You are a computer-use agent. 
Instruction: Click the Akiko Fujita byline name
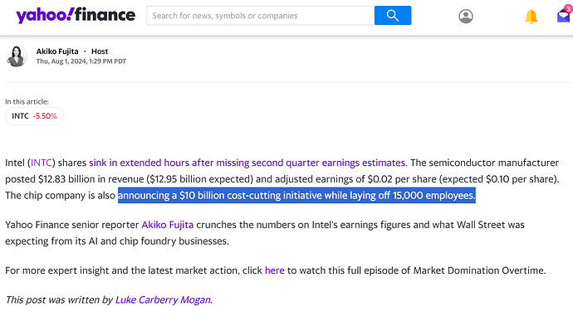click(57, 51)
